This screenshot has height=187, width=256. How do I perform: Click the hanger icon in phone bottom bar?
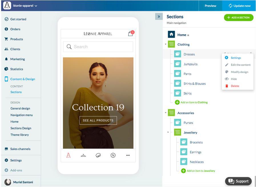[x=83, y=155]
